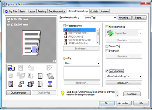Click the yellow light bulb hint icon
Image resolution: width=152 pixels, height=110 pixels.
63,93
